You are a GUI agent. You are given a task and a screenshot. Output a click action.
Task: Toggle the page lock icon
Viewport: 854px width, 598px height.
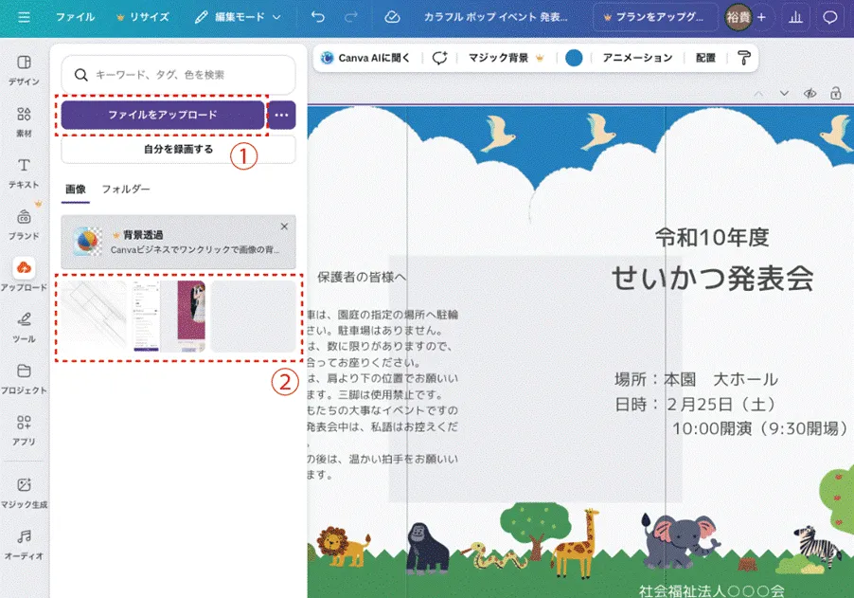(x=834, y=93)
